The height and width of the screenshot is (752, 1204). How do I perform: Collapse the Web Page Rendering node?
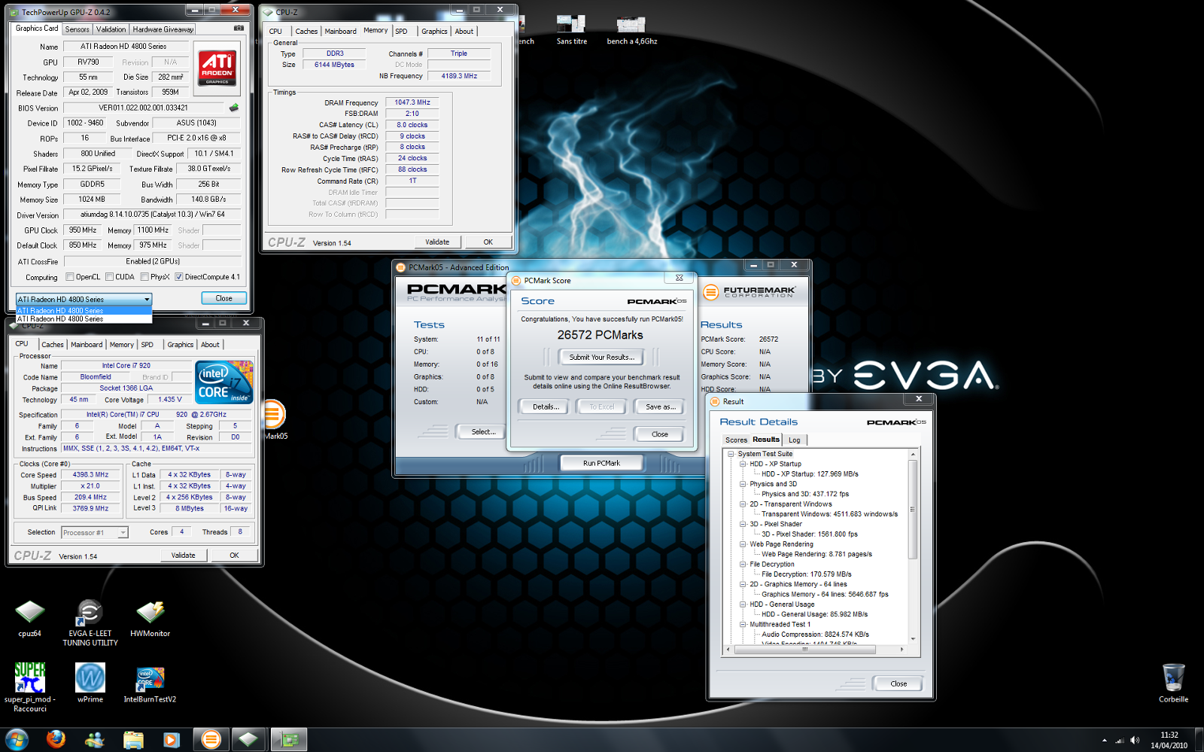tap(743, 544)
